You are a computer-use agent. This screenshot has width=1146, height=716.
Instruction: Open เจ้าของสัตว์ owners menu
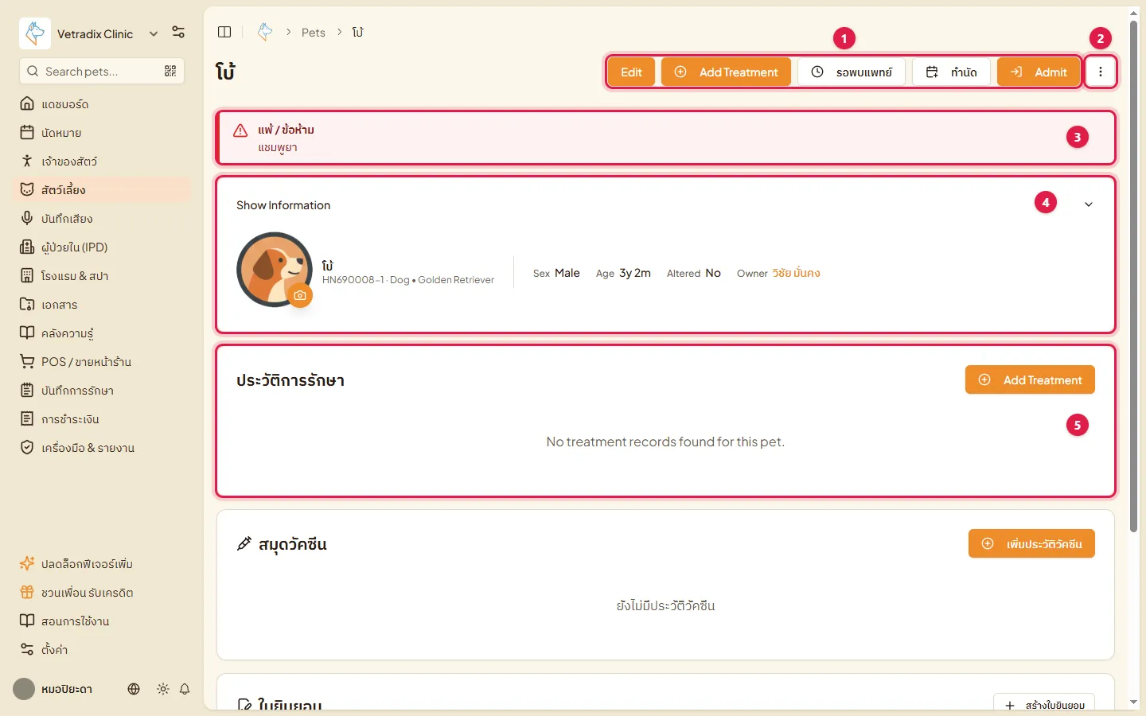[103, 161]
